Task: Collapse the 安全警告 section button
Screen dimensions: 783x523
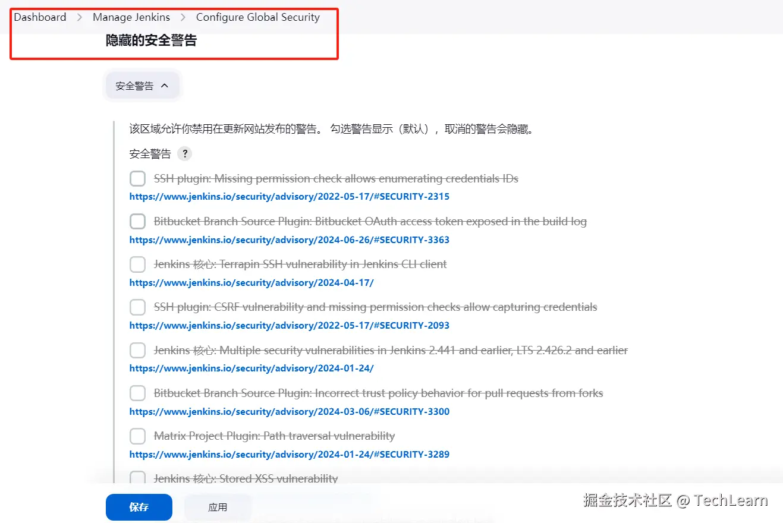Action: [x=143, y=86]
